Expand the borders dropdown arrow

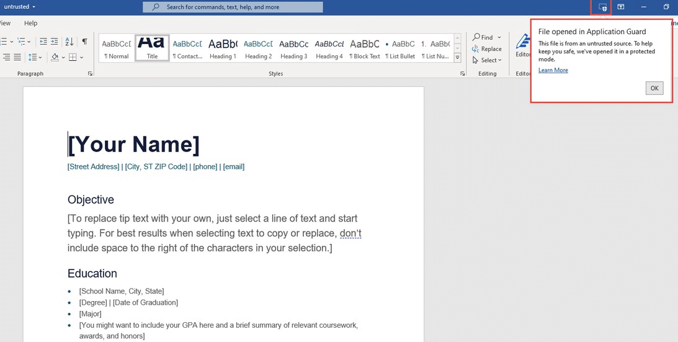coord(81,58)
